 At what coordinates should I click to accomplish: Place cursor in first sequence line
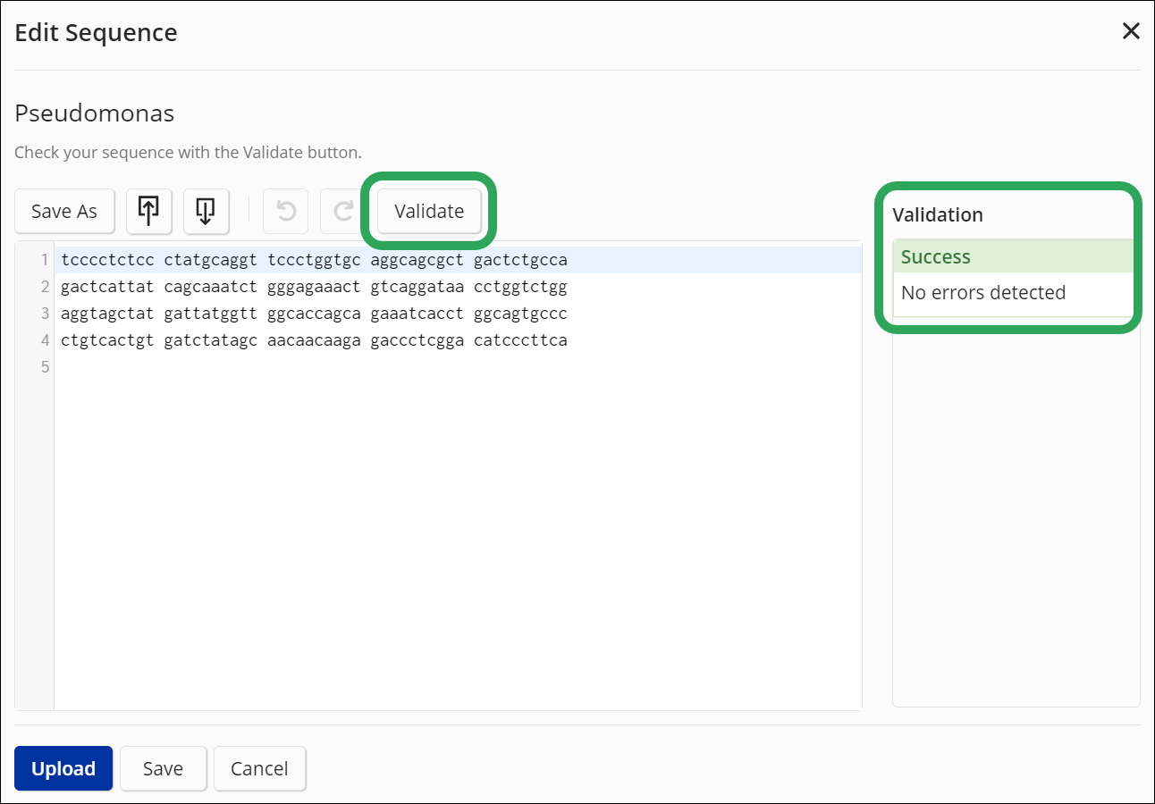pos(314,261)
